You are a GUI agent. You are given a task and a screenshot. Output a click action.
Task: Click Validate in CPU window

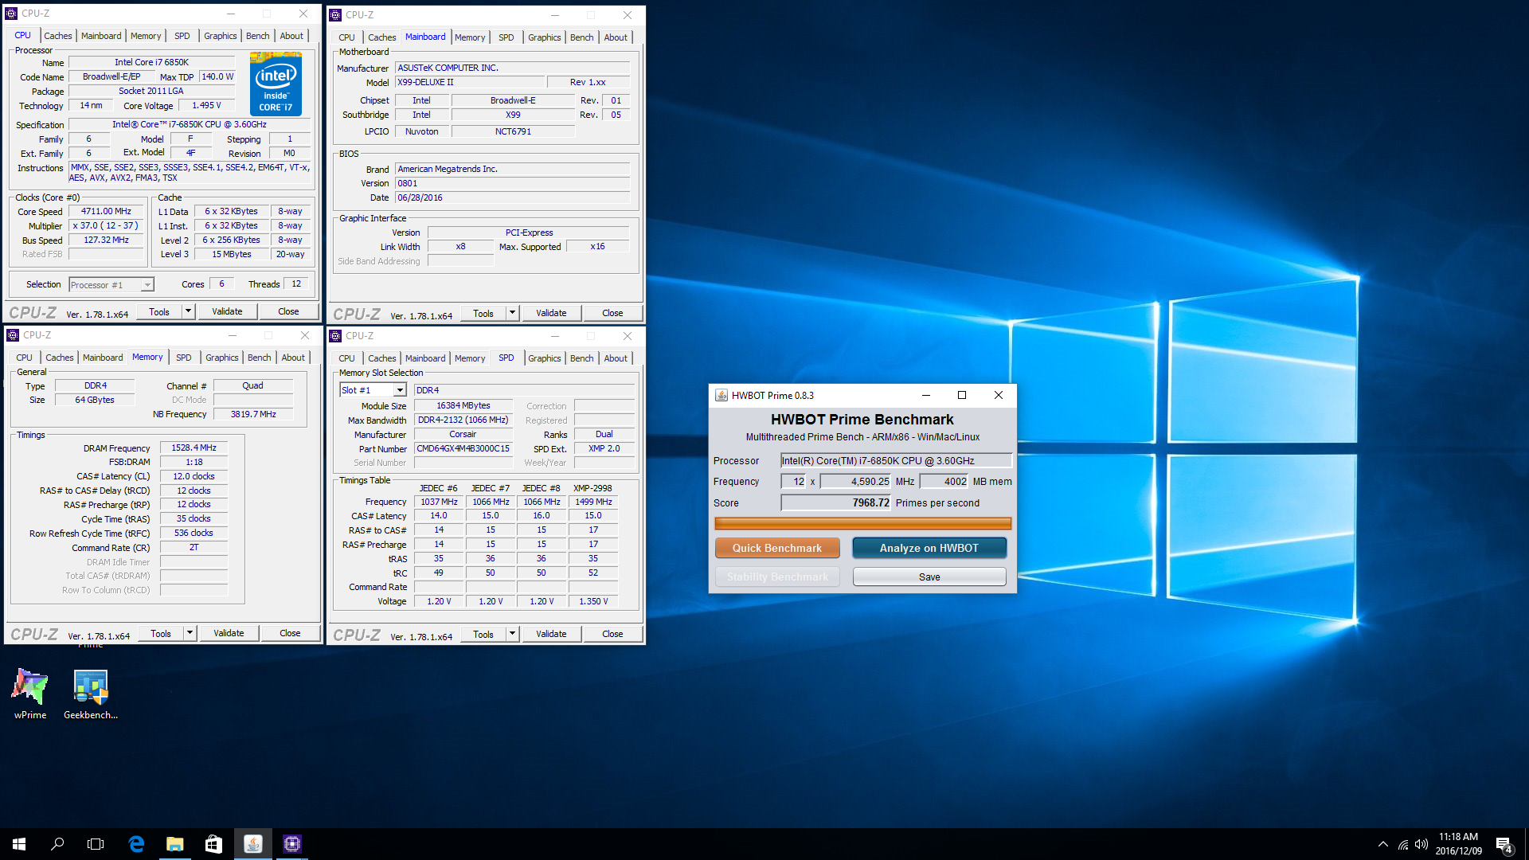tap(227, 311)
